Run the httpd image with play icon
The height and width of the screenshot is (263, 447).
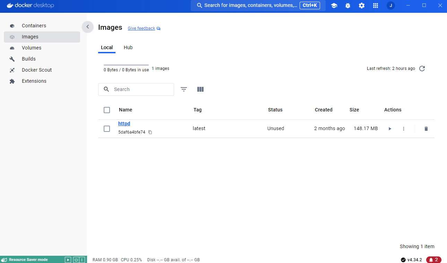click(390, 129)
